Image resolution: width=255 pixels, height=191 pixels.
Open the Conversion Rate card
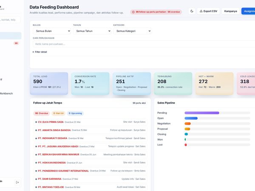(x=90, y=84)
